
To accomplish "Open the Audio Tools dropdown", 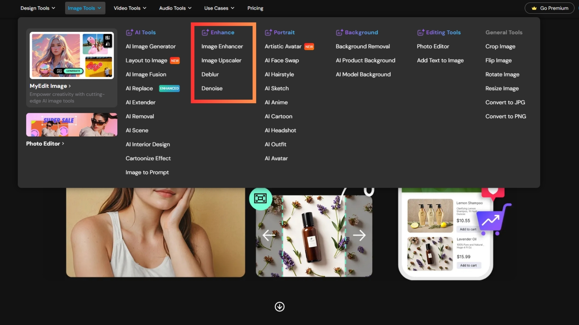I will pyautogui.click(x=175, y=8).
